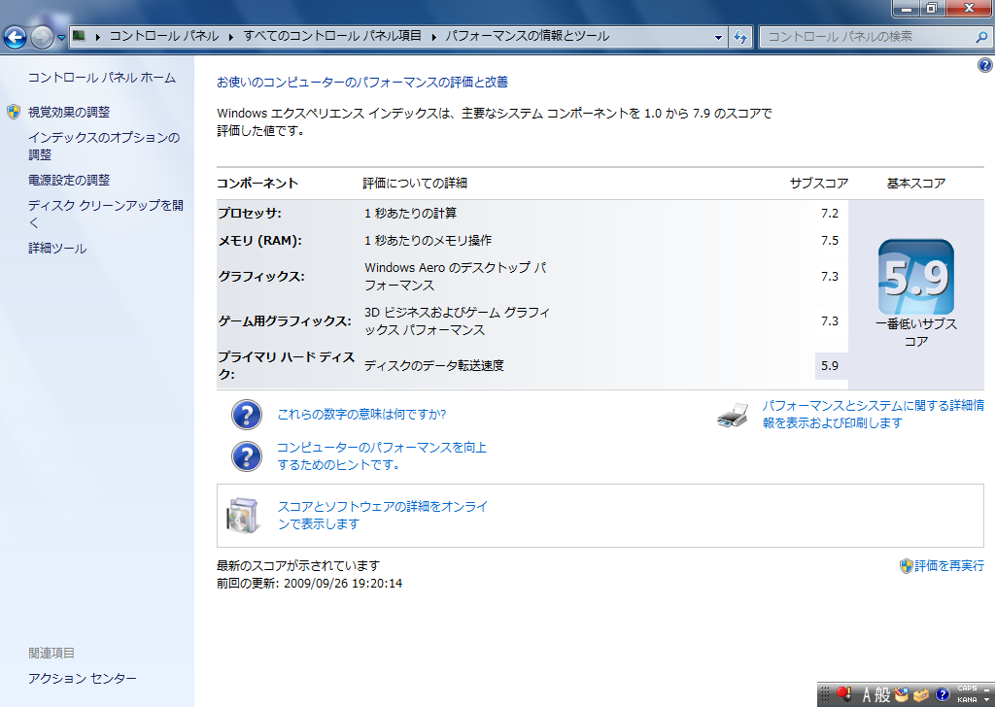Toggle KANA on the language bar
995x707 pixels.
[x=967, y=700]
